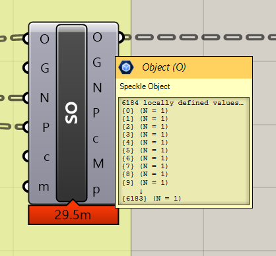Click the 29.5m profiler time label
This screenshot has width=276, height=256.
tap(73, 215)
